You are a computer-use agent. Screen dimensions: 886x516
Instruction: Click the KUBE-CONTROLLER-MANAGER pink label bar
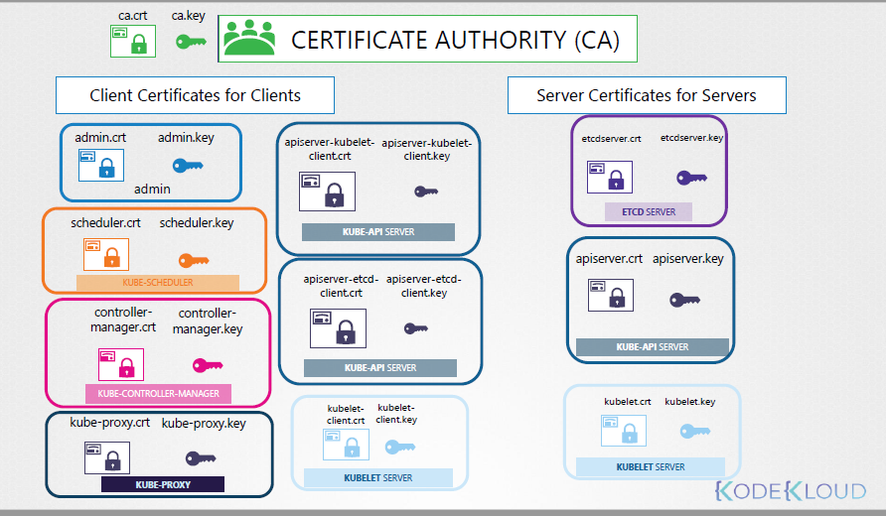coord(158,394)
